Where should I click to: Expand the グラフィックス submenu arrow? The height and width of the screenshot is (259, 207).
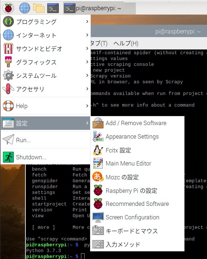coord(87,62)
